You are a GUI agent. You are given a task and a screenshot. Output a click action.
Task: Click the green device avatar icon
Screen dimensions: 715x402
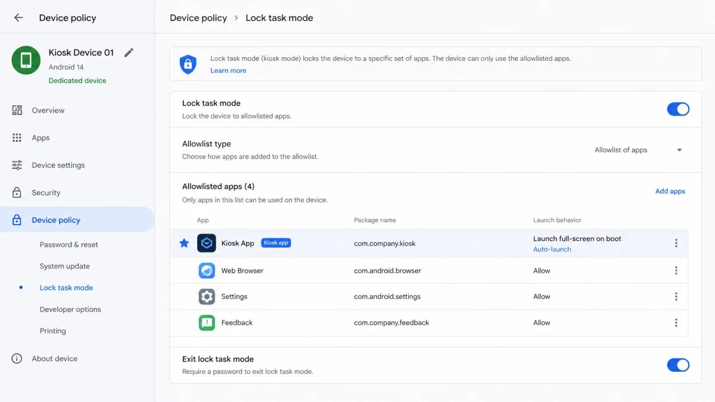point(26,60)
